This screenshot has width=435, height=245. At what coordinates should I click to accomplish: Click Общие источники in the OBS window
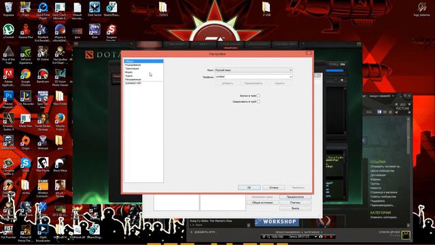(x=262, y=203)
